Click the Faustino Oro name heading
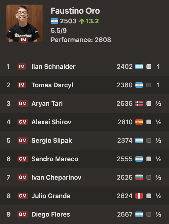This screenshot has height=224, width=169. tap(75, 11)
